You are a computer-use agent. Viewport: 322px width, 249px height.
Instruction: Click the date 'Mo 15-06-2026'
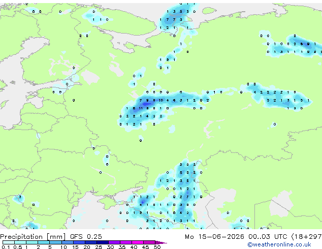(214, 237)
